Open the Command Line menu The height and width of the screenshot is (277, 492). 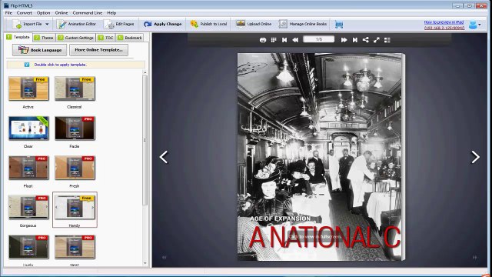pyautogui.click(x=88, y=13)
